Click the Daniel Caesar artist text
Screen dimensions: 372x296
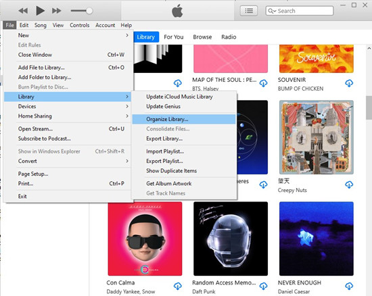(294, 291)
